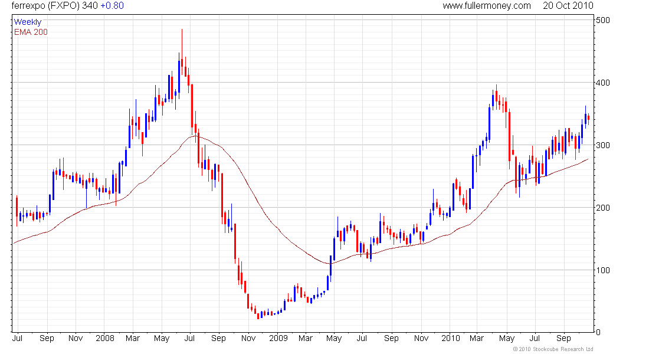Click the 20 Oct 2010 date
Image resolution: width=649 pixels, height=354 pixels.
click(x=568, y=6)
